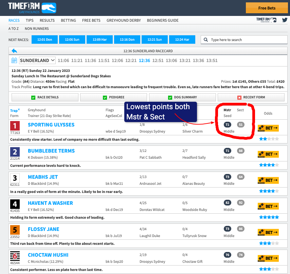Click the search magnifier icon
This screenshot has height=274, width=290.
click(206, 40)
